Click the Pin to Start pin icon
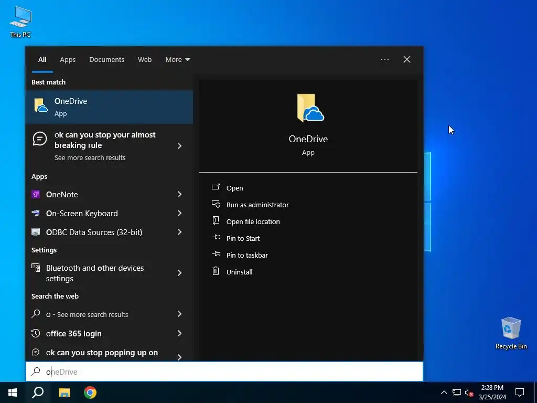 pyautogui.click(x=216, y=237)
